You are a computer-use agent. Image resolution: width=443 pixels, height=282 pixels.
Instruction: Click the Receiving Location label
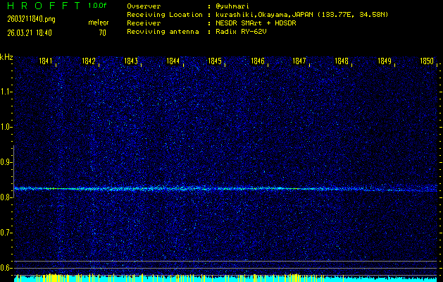[x=165, y=15]
